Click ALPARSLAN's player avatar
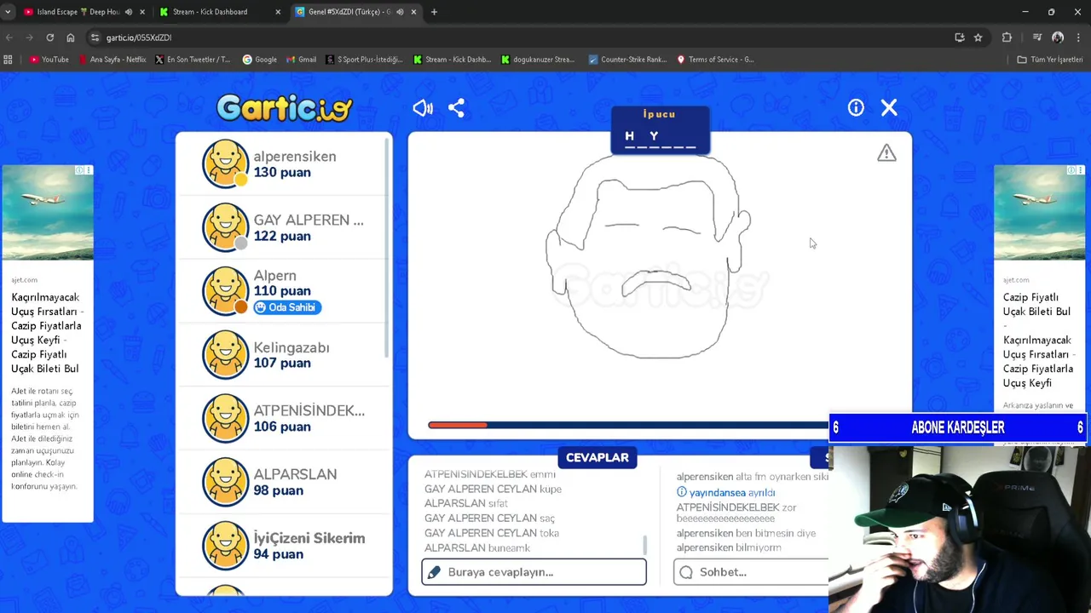 [x=225, y=482]
